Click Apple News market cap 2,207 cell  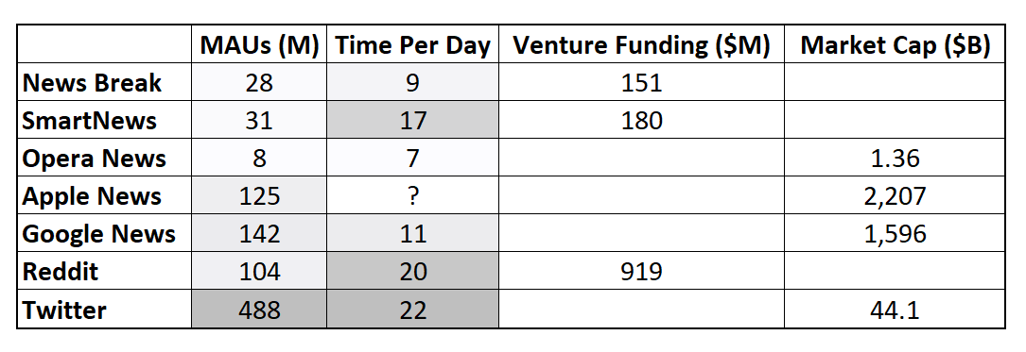895,195
